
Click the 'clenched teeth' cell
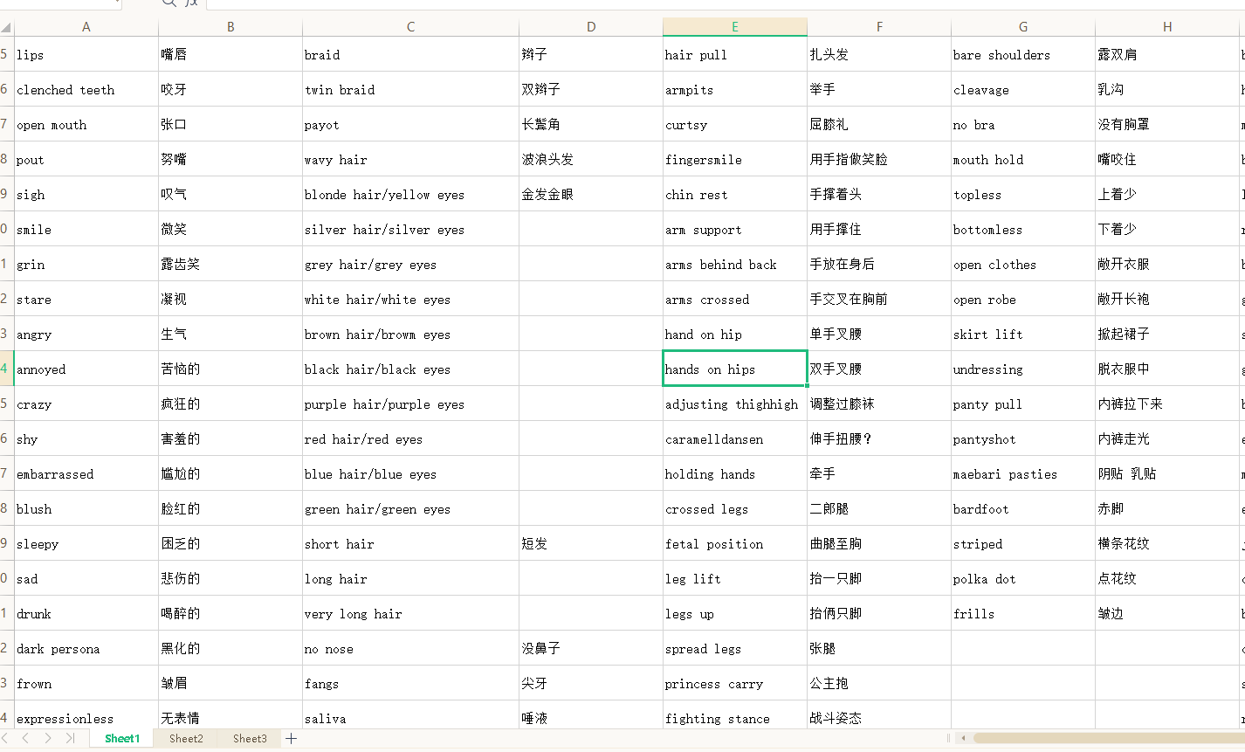(86, 90)
